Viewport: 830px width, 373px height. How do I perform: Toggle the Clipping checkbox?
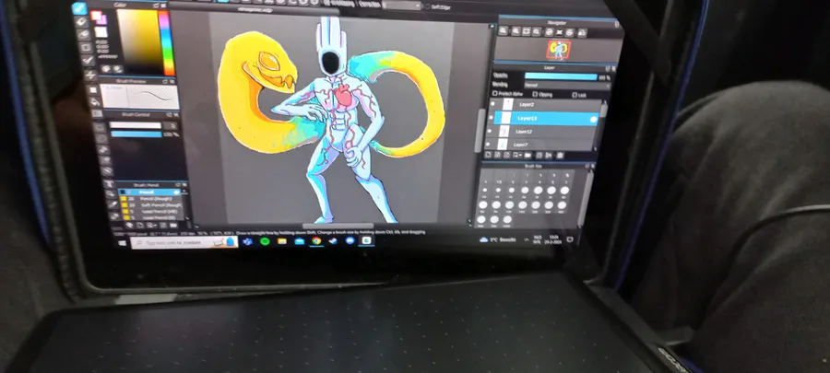[x=535, y=94]
